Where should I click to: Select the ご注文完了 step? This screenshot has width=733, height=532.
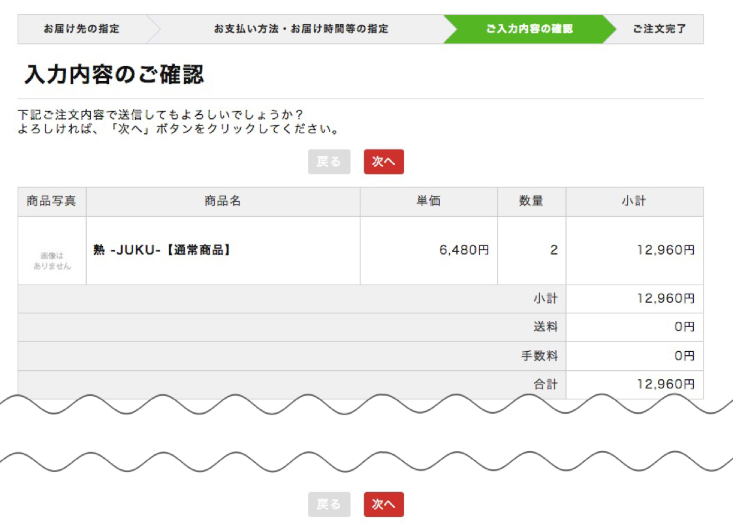pos(661,29)
